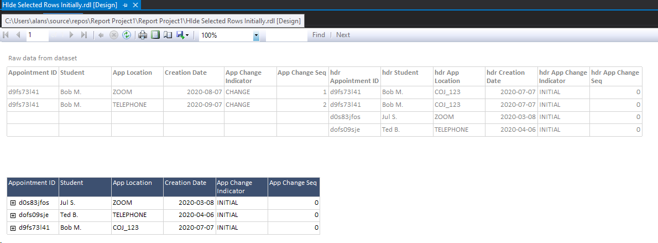Click the 2020-04-06 date in lower table

pos(190,215)
